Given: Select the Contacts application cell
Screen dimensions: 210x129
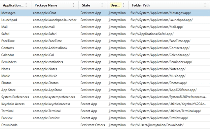Looking at the screenshot, I should tap(7, 48).
